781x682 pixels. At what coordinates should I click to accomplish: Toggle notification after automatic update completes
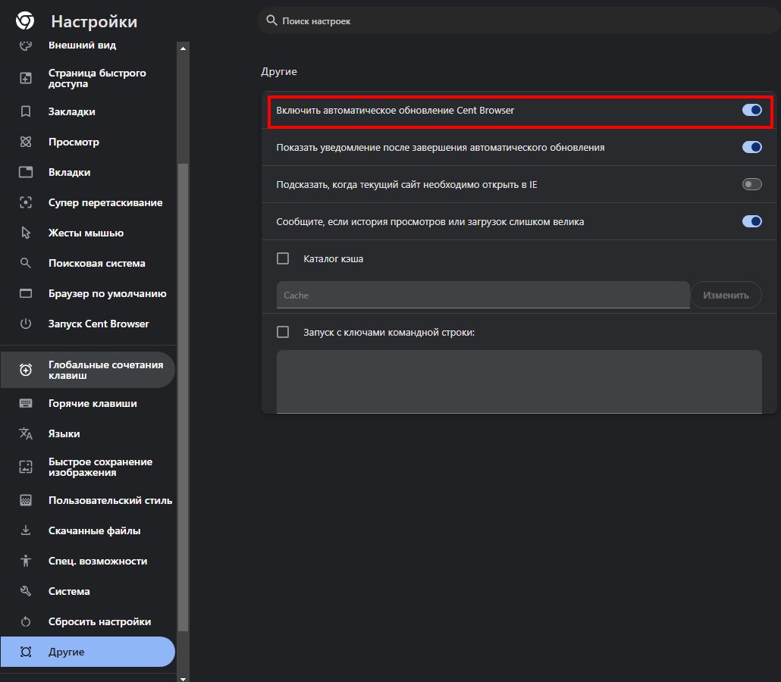tap(751, 147)
